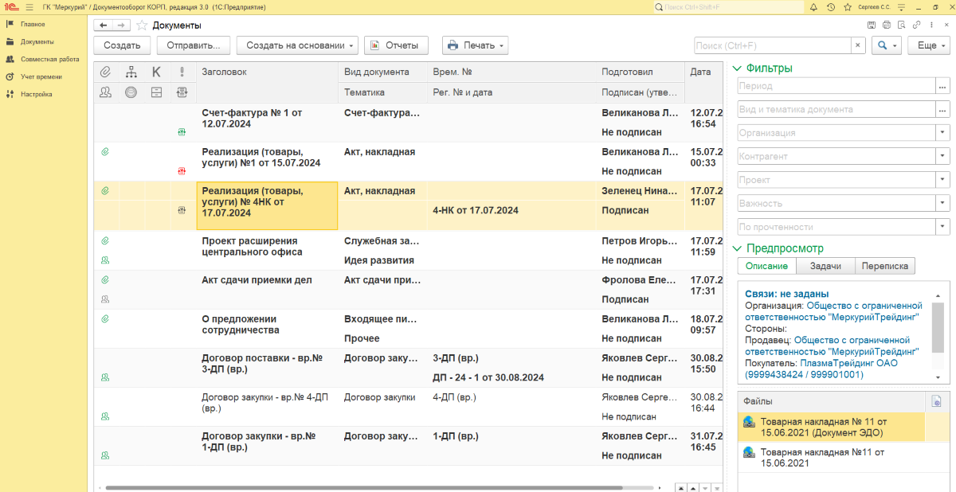Screen dimensions: 956x492
Task: Open the history clock icon
Action: click(831, 7)
